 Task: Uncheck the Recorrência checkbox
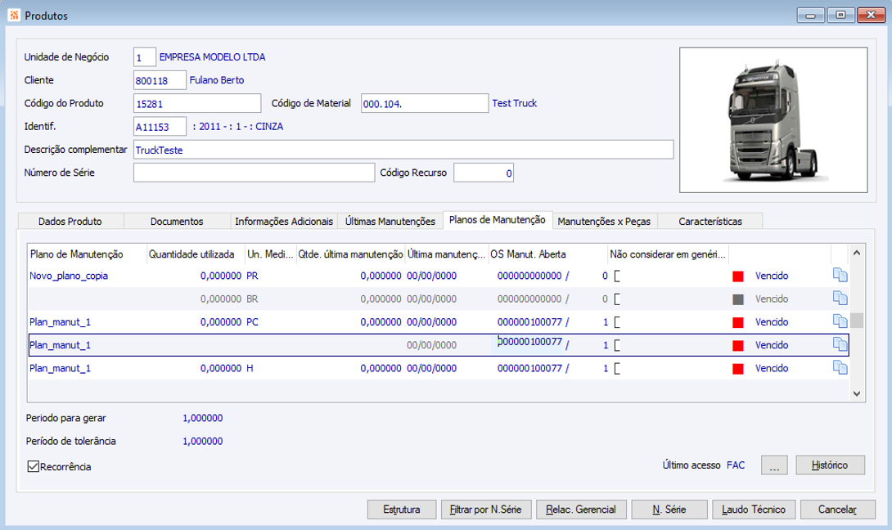(34, 466)
